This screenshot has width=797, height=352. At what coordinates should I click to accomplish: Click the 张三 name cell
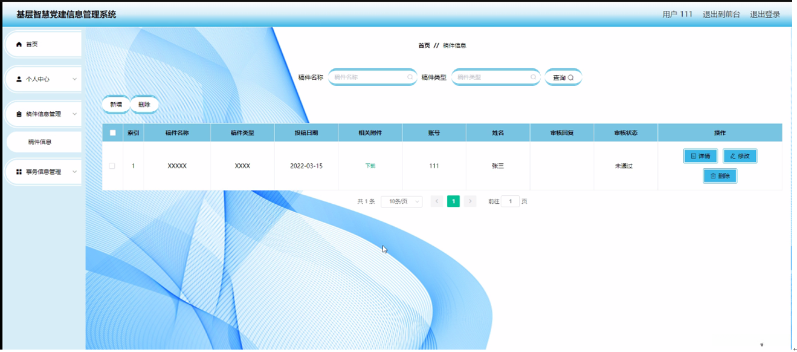pos(498,166)
